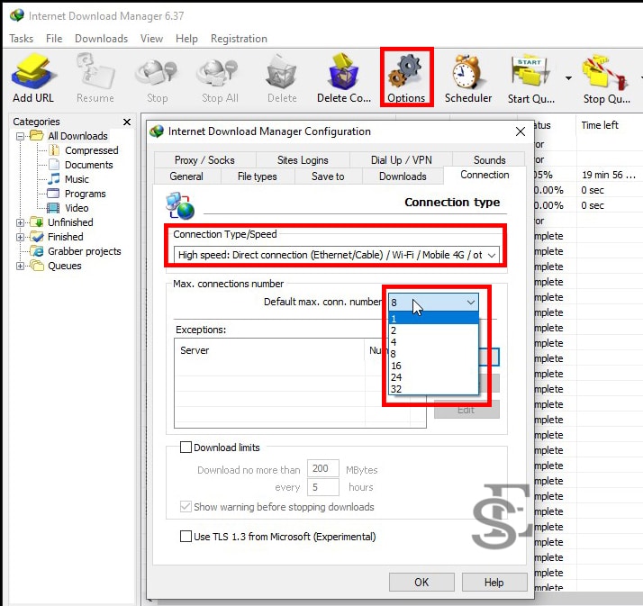Switch to the Downloads tab
643x606 pixels.
click(x=403, y=176)
